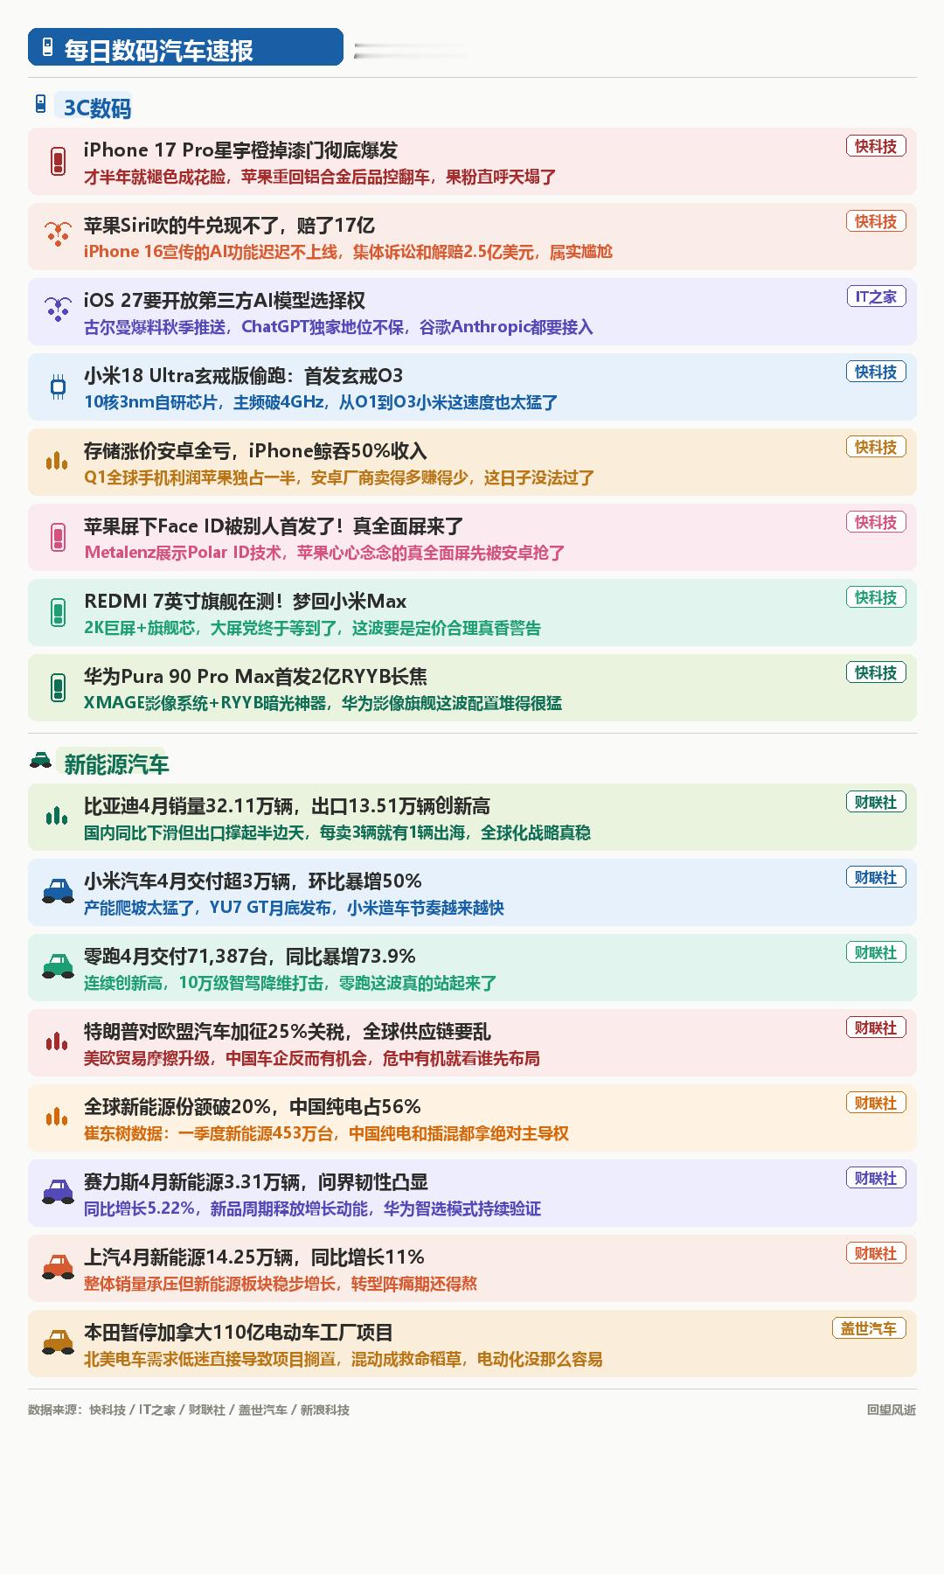
Task: Open headline iPhone 17 Pro星宇橙掉漆门彻底爆发
Action: click(240, 150)
